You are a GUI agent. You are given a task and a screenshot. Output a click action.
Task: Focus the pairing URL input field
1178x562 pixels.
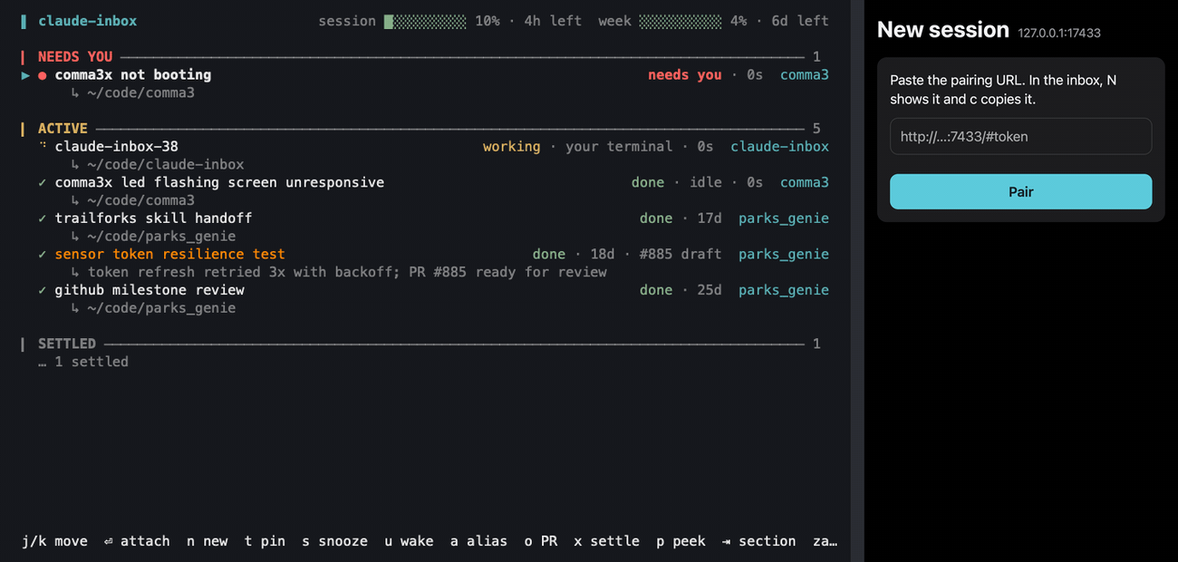pyautogui.click(x=1020, y=137)
